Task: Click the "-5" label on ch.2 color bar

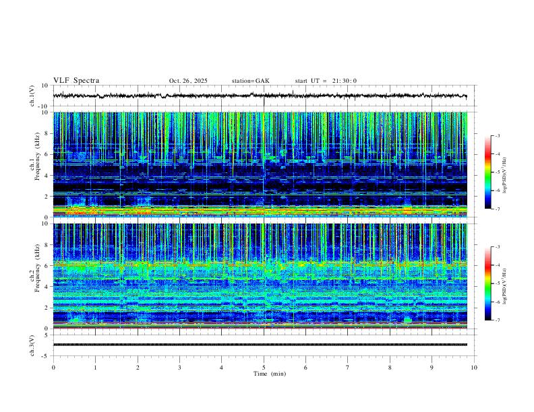Action: [x=498, y=283]
